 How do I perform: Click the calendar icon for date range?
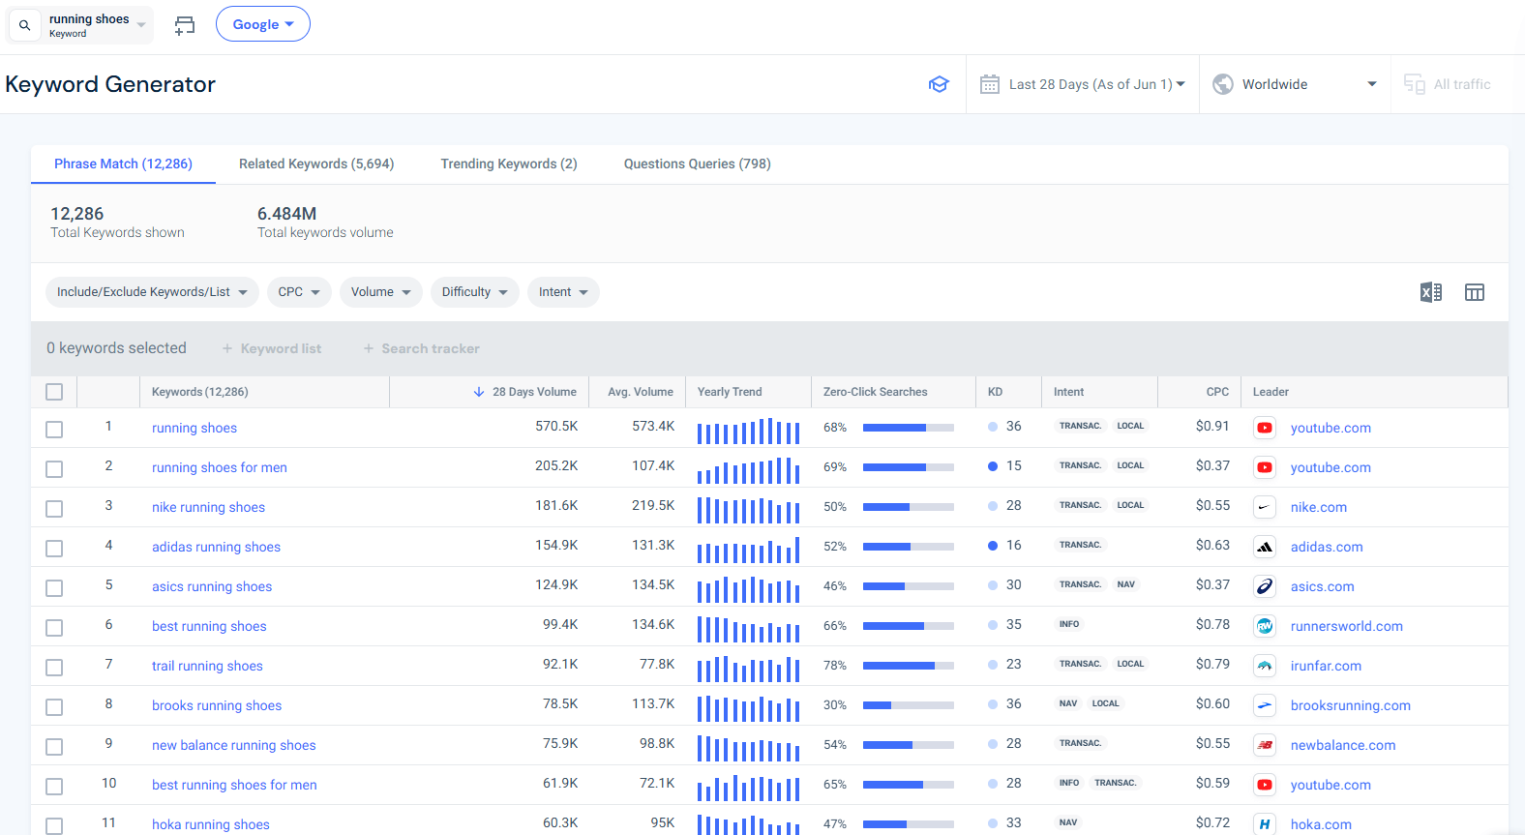coord(990,84)
